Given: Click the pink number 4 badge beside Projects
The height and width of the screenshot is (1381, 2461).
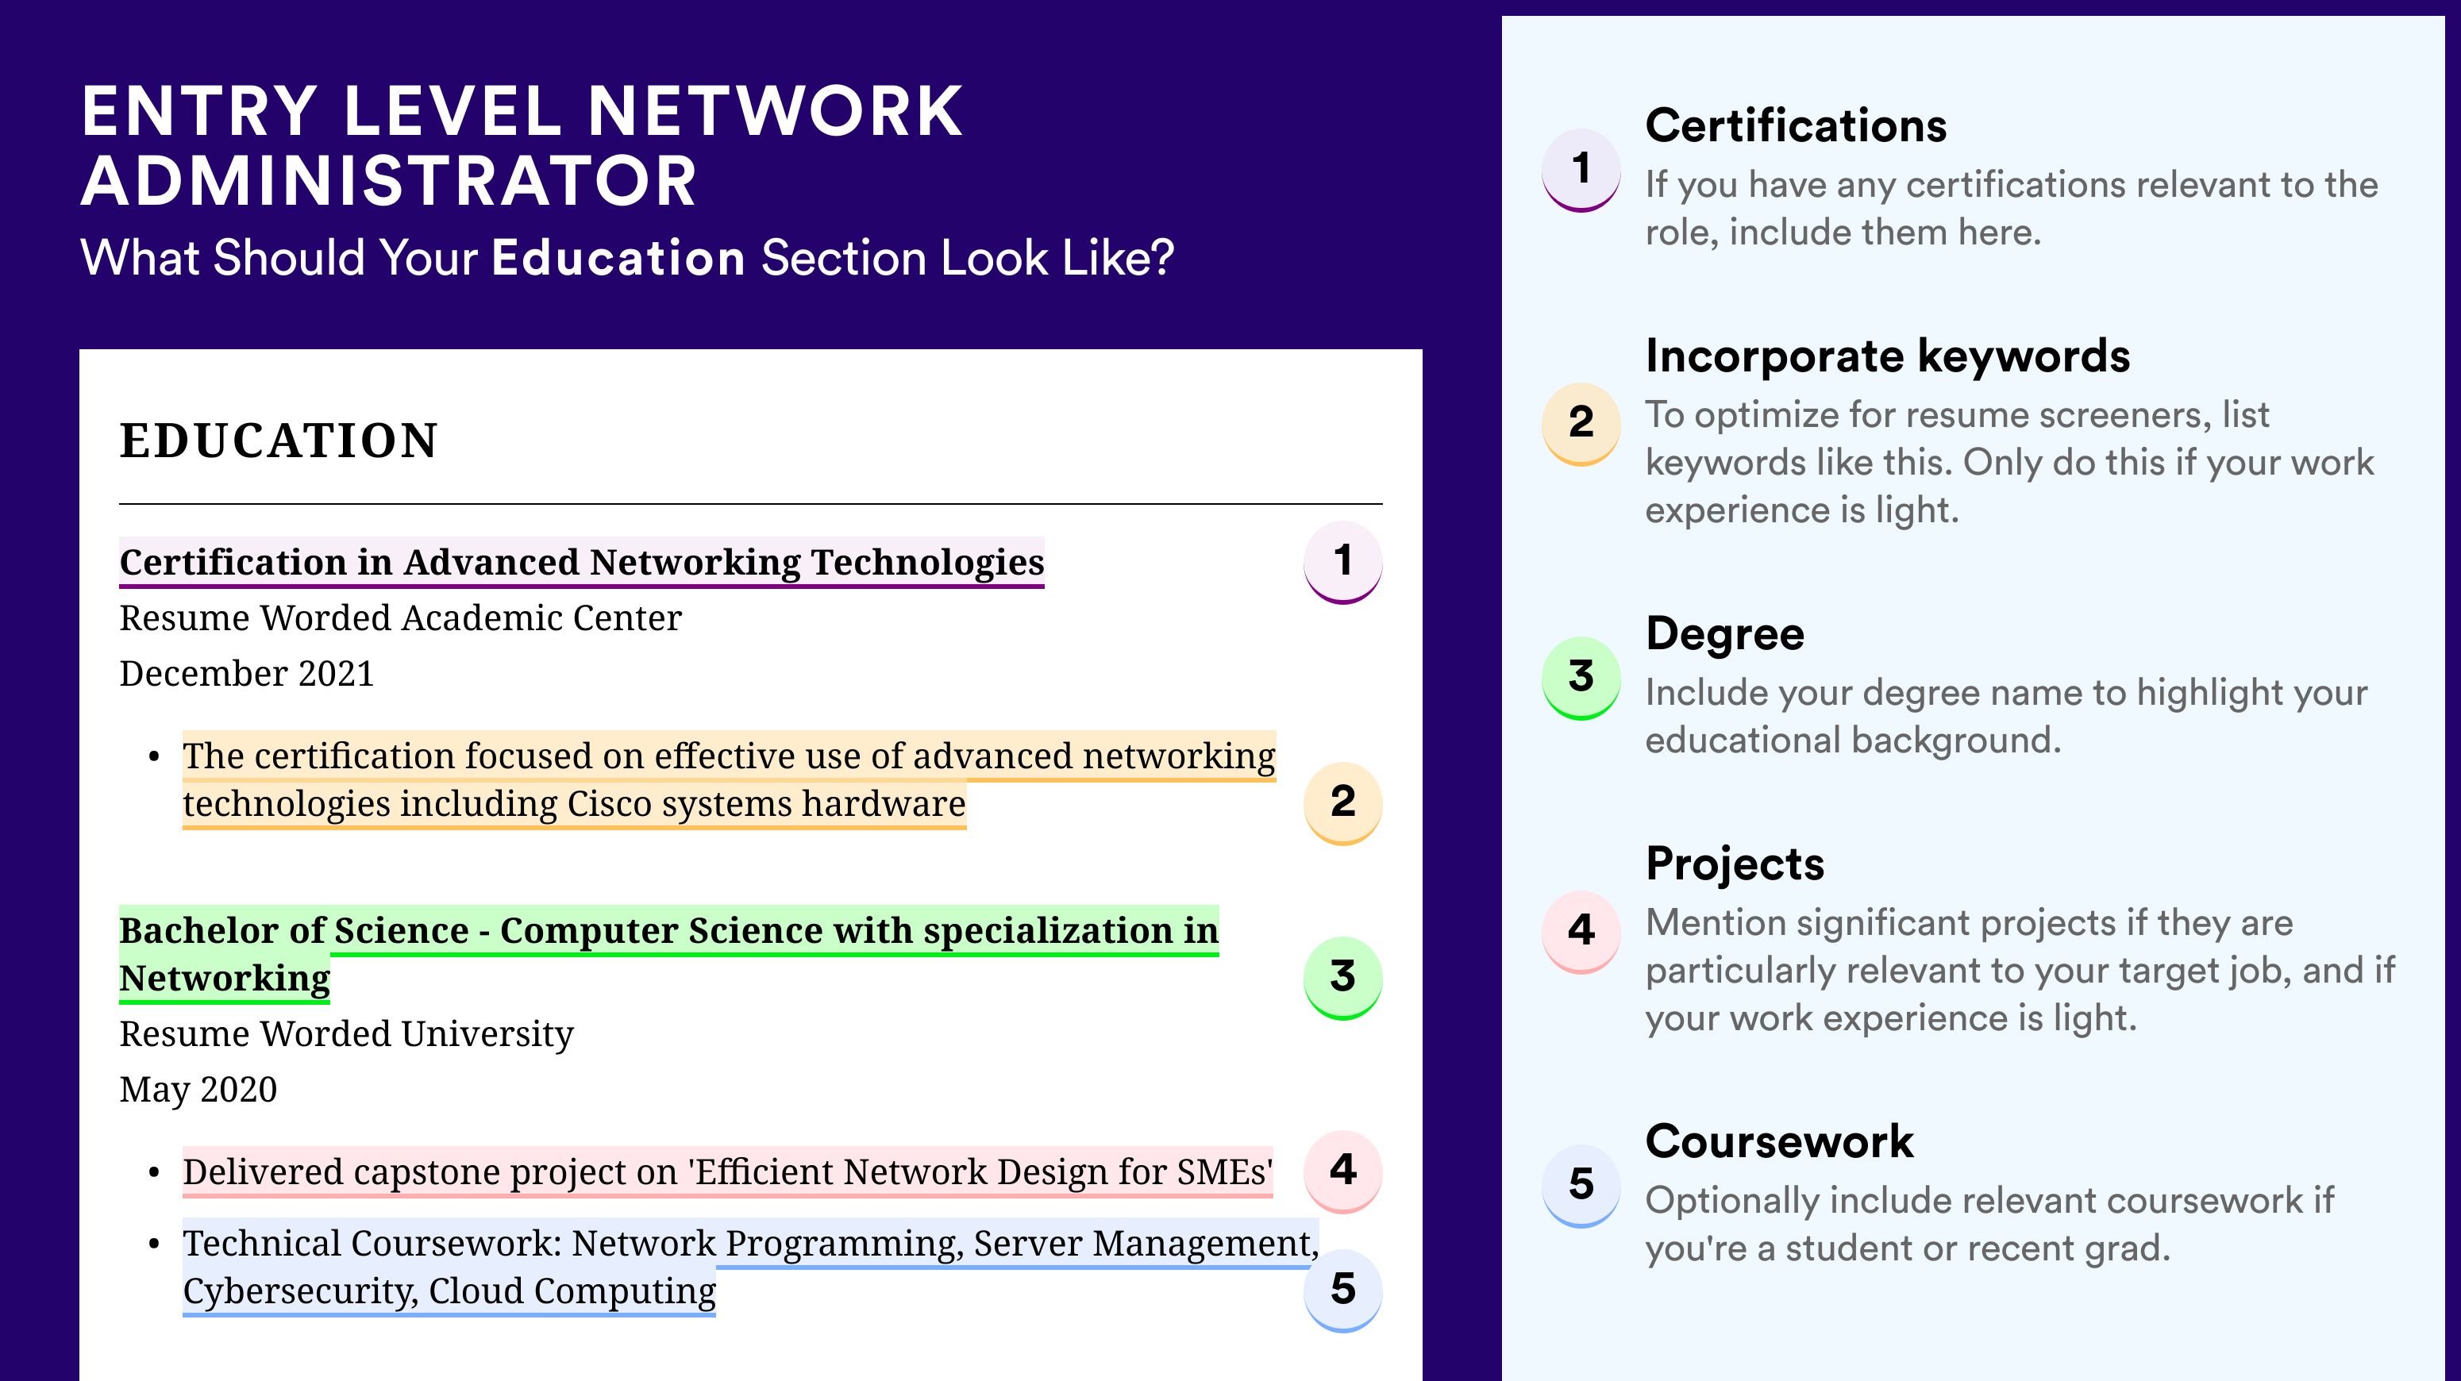Looking at the screenshot, I should pos(1581,931).
